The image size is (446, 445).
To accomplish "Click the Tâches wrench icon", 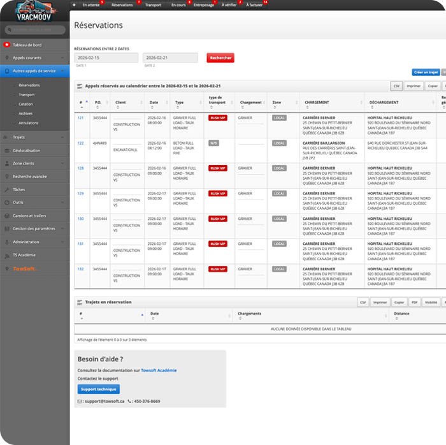I will point(7,189).
